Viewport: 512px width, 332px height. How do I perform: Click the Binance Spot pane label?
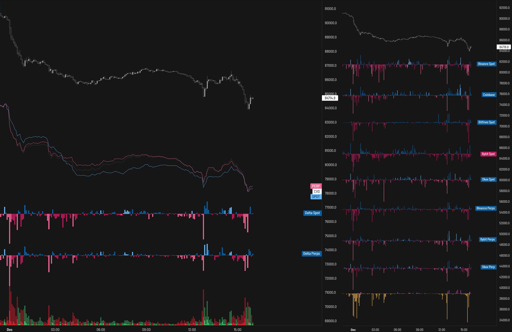tap(486, 64)
